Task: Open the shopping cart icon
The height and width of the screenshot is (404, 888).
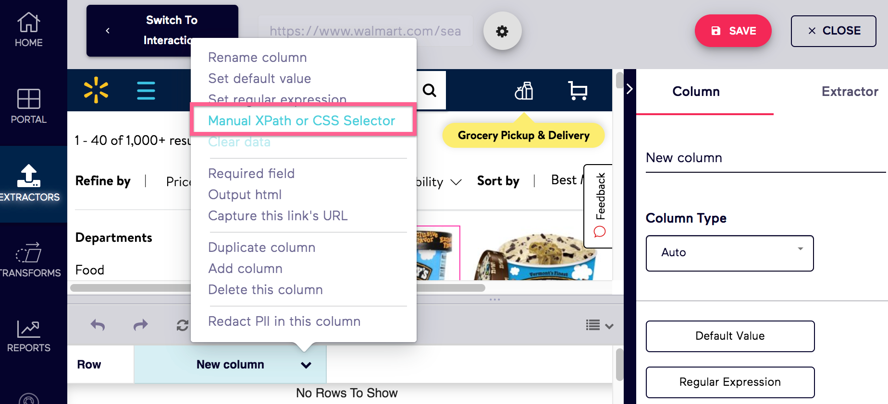Action: point(578,90)
